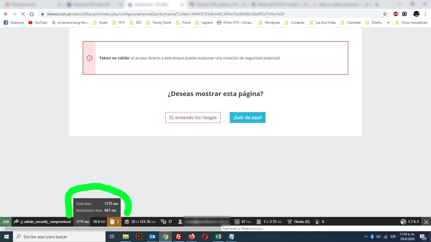Expand the Wordpress bookmark folder
This screenshot has height=242, width=431.
pos(269,23)
